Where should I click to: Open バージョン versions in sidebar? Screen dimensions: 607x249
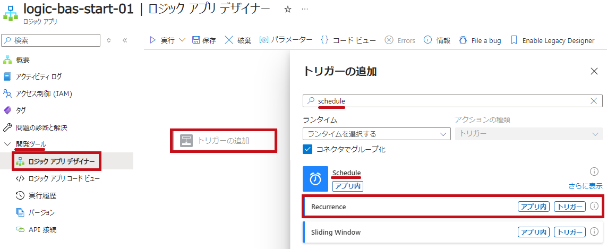[x=41, y=212]
